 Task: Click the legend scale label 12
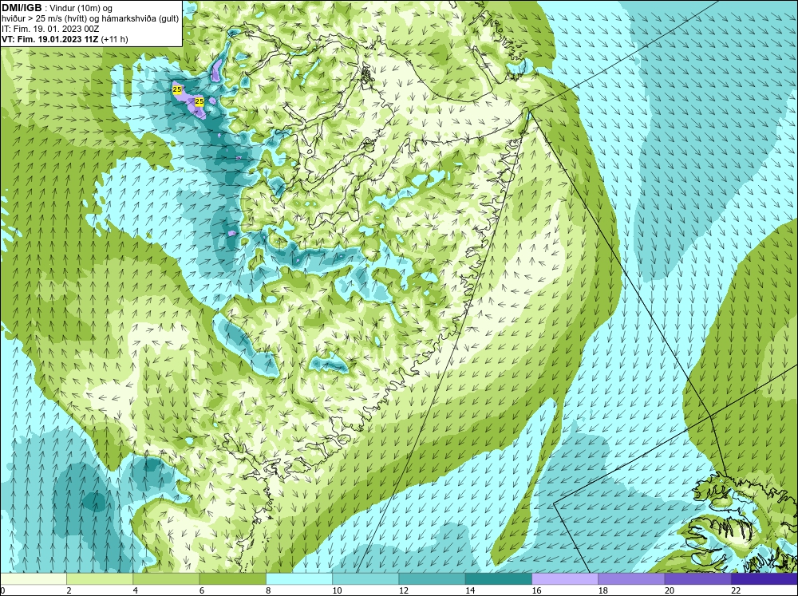click(x=404, y=590)
